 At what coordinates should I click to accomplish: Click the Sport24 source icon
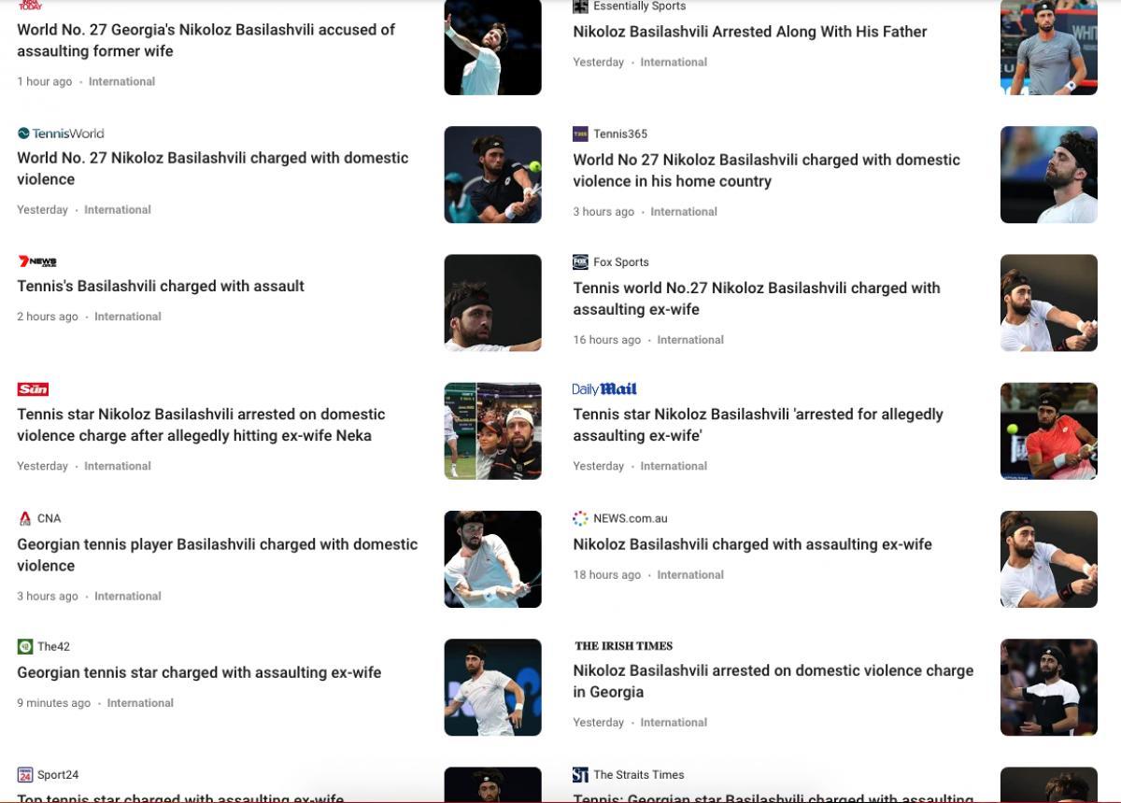point(25,775)
